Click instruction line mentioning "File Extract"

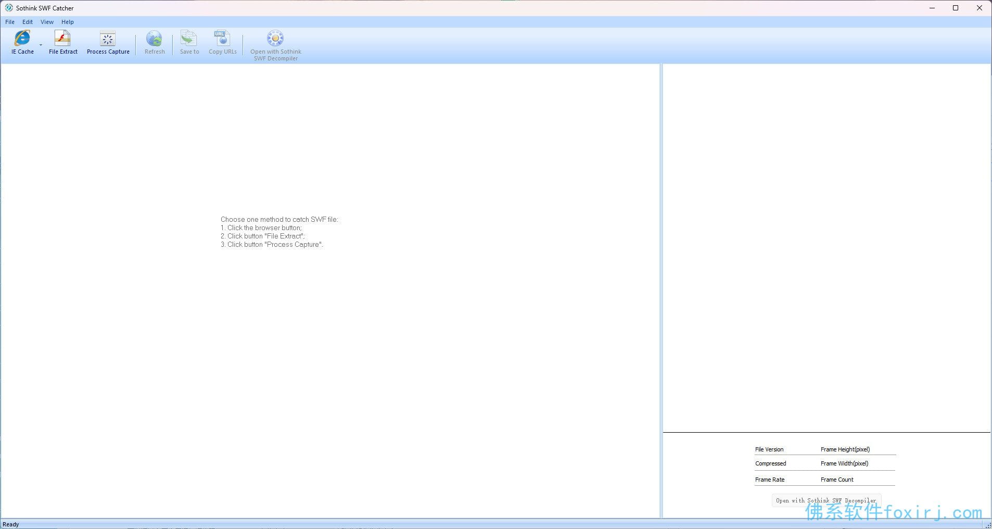pyautogui.click(x=263, y=236)
